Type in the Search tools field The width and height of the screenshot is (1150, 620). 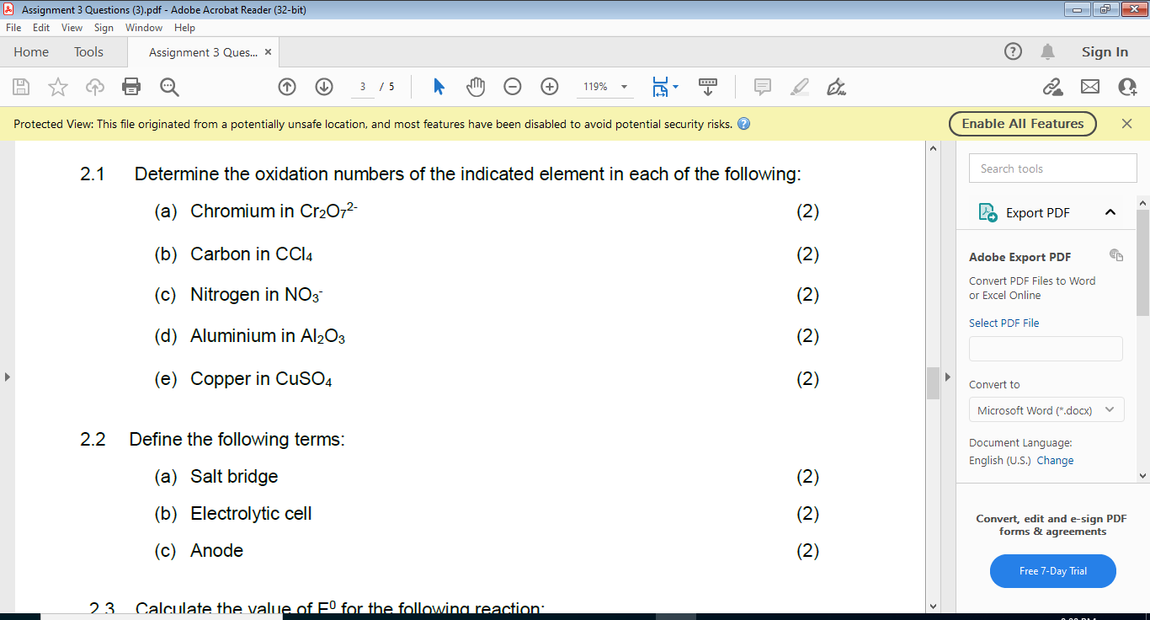pyautogui.click(x=1052, y=168)
